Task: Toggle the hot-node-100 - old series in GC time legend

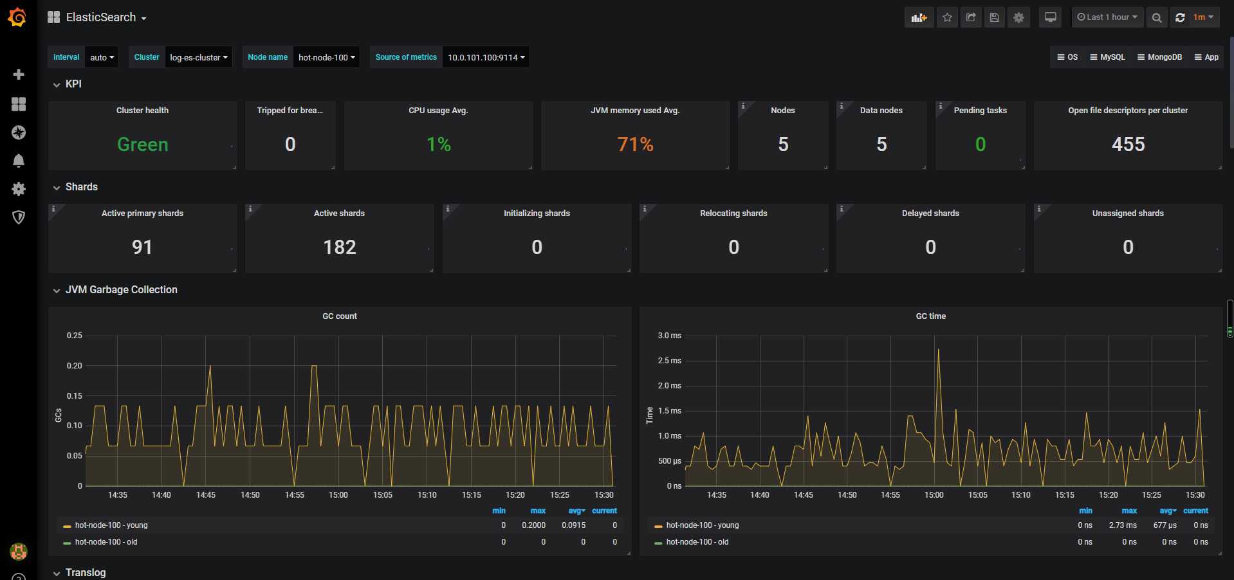Action: 697,542
